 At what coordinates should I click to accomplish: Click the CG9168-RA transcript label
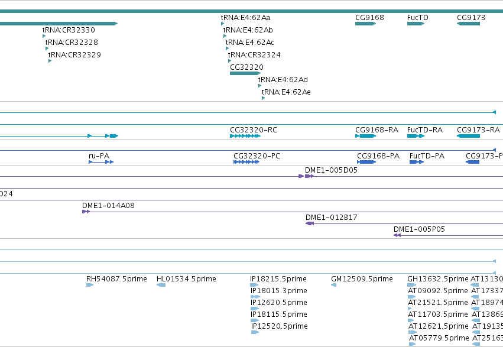377,130
